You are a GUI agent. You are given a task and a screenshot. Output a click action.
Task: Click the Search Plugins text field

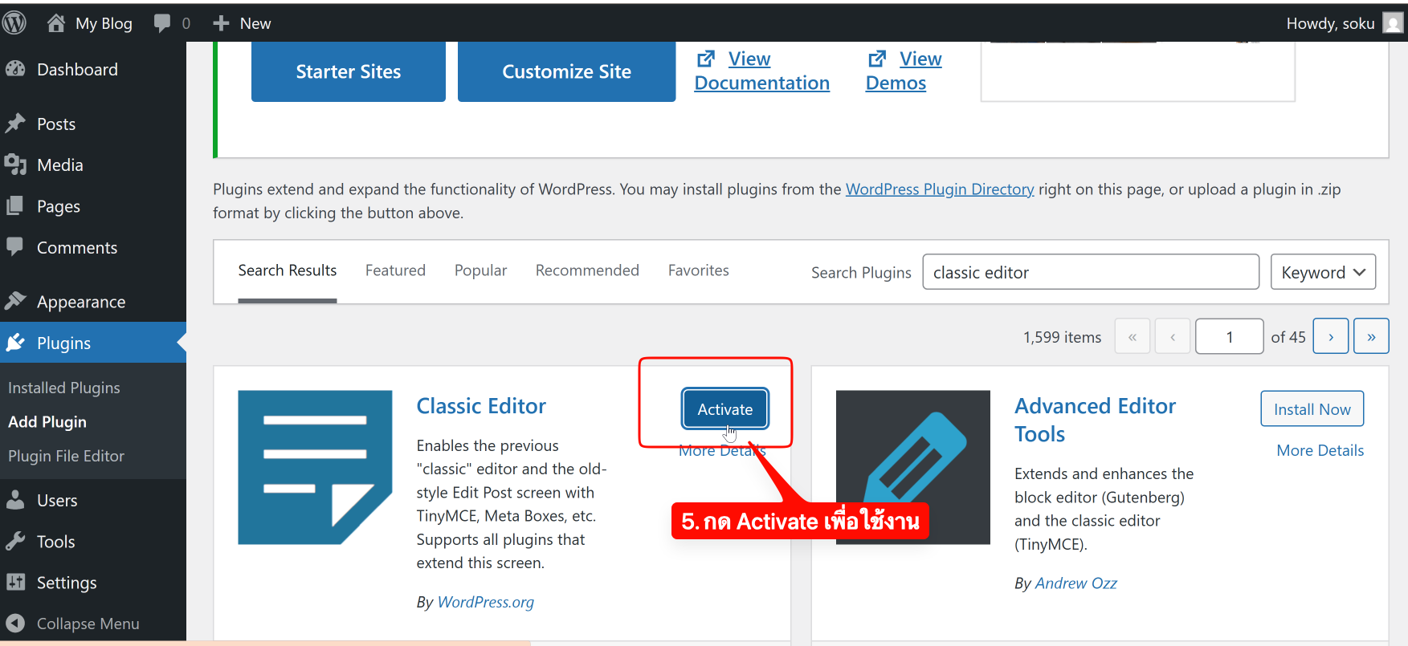coord(1090,272)
